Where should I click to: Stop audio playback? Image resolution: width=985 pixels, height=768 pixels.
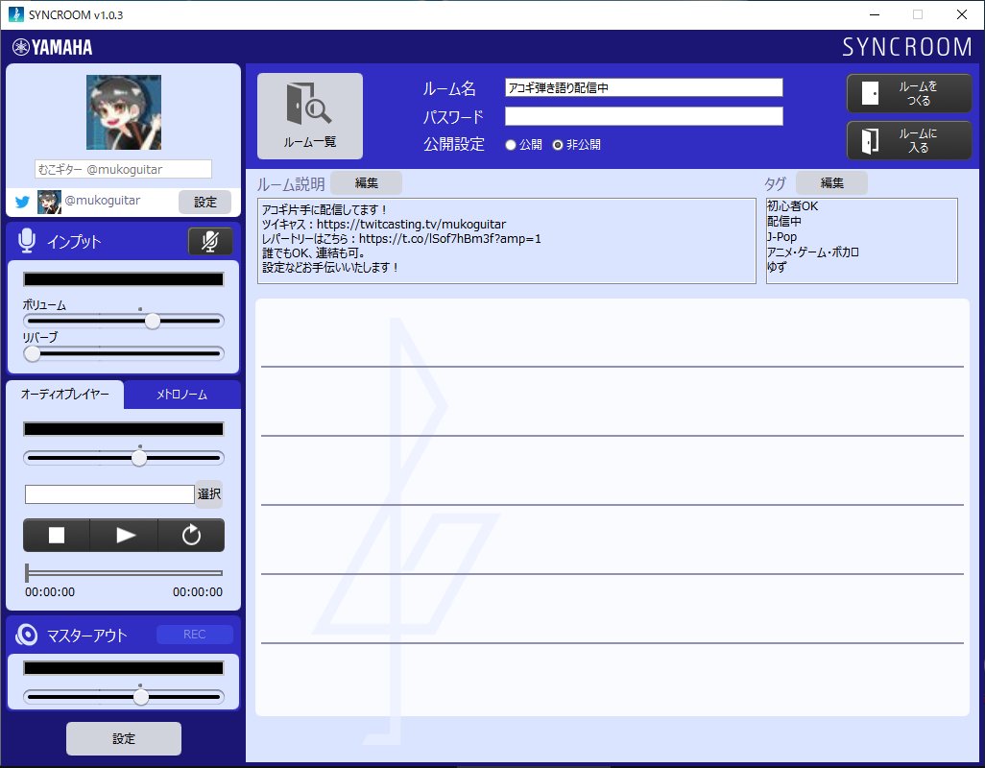tap(57, 535)
